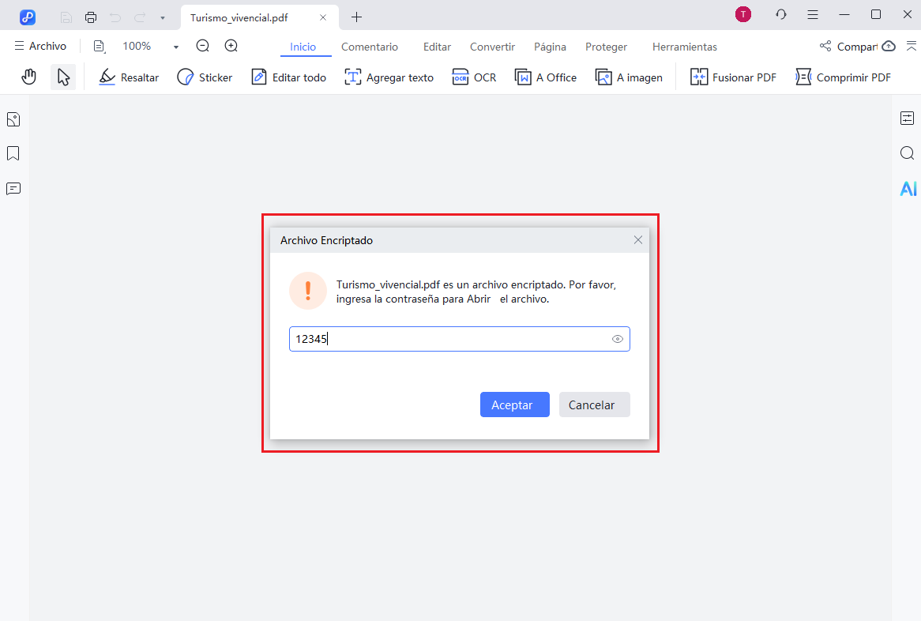The image size is (921, 621).
Task: Select the Hand tool
Action: click(x=28, y=77)
